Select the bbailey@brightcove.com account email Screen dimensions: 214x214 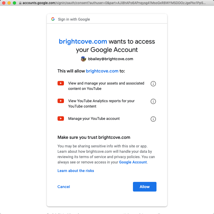(110, 59)
